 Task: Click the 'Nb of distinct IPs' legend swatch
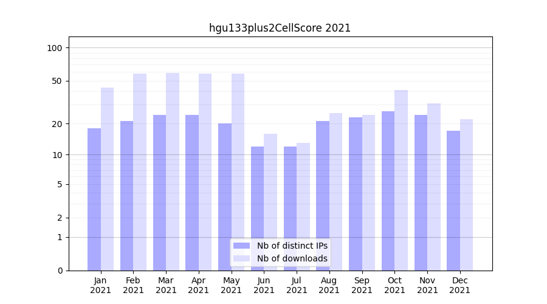[x=241, y=246]
